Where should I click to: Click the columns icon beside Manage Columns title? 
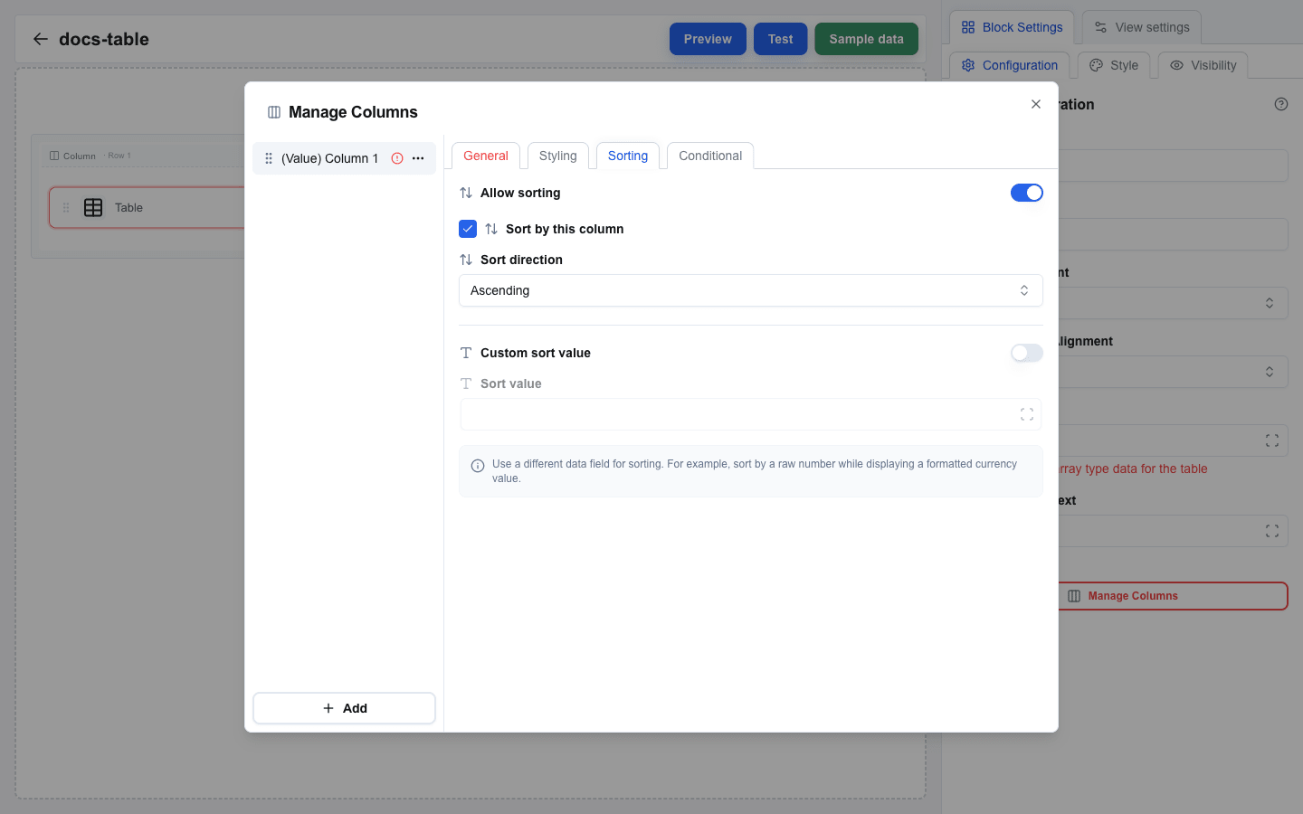point(274,112)
